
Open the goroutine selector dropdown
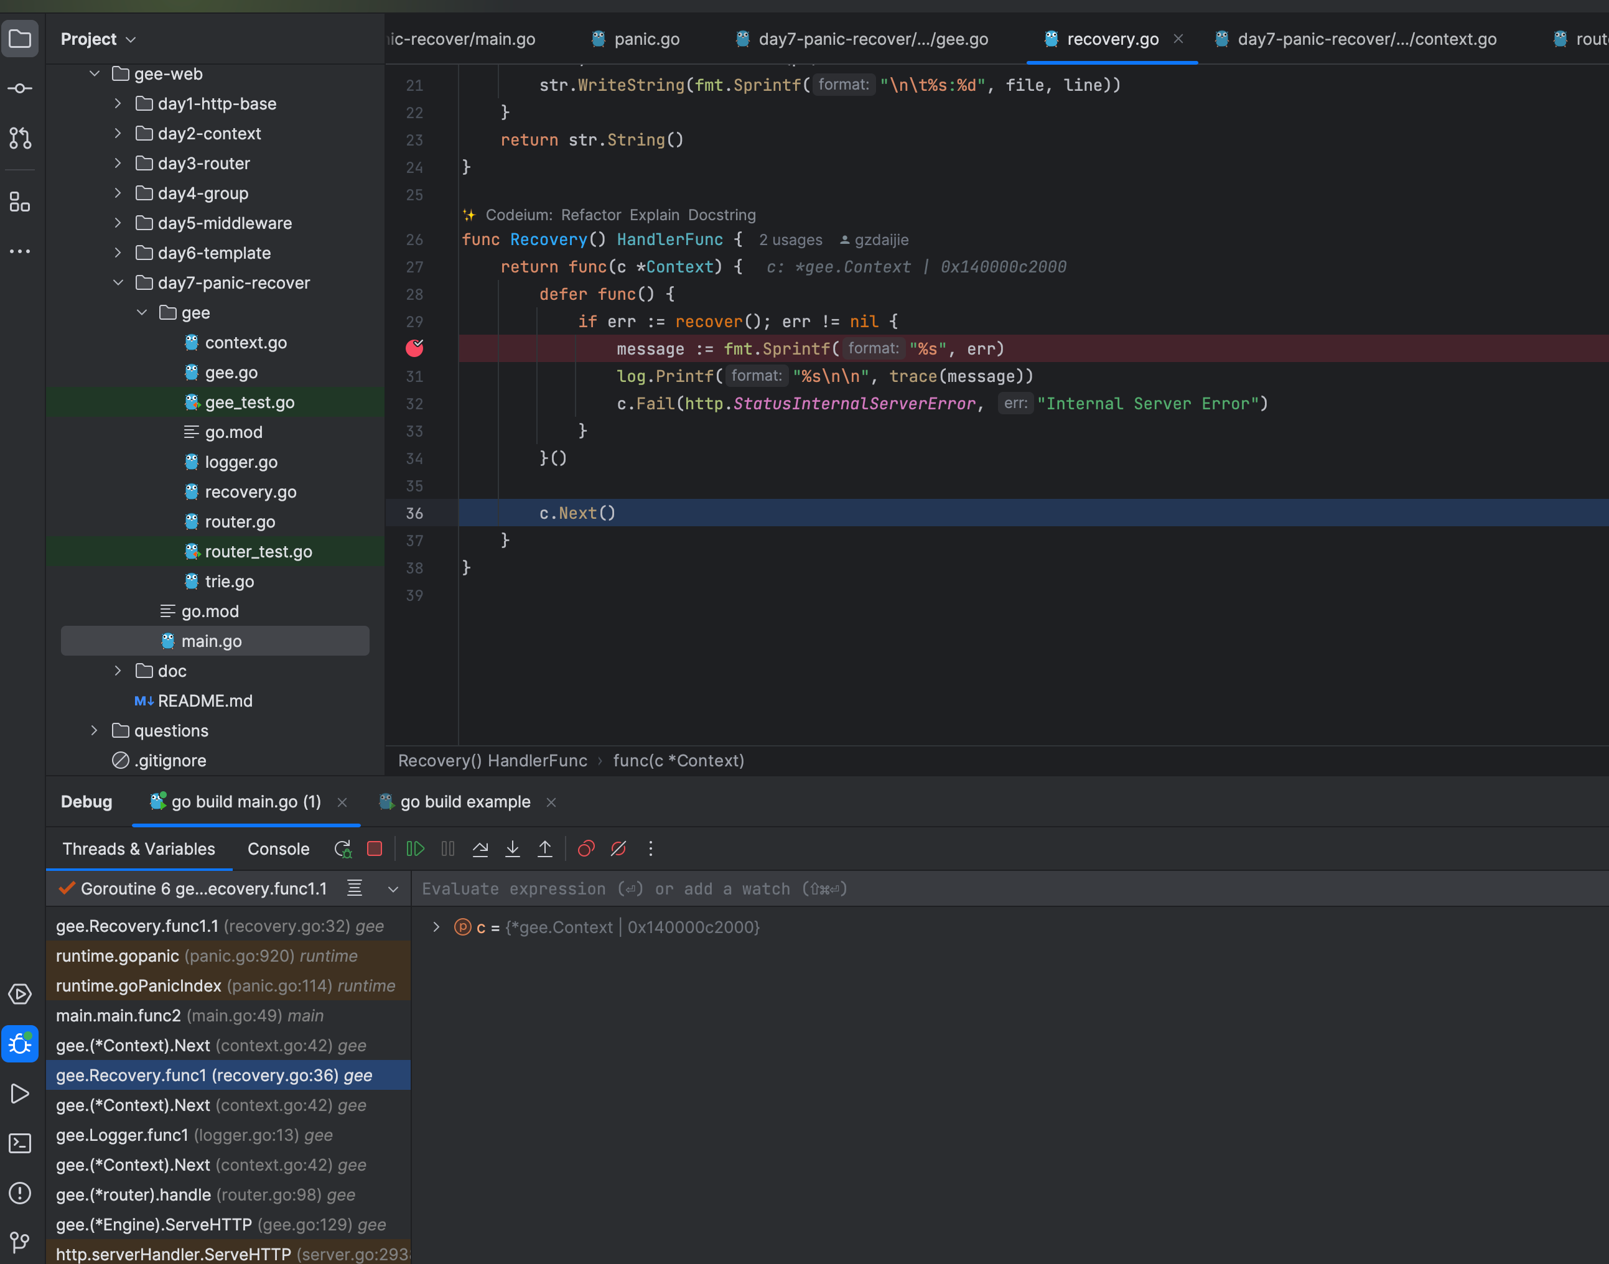[x=393, y=889]
